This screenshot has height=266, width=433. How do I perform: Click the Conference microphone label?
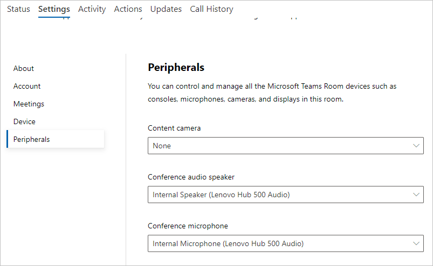click(188, 226)
